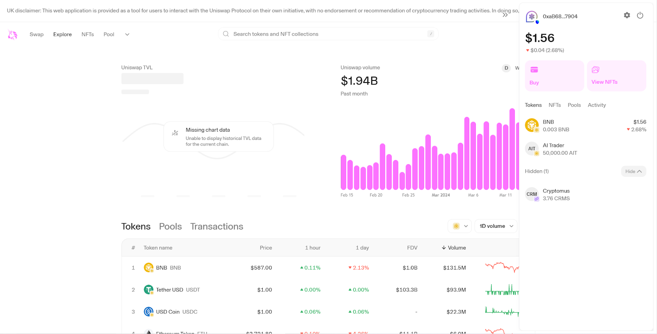
Task: Click Cryptomus 3.76 CRMS entry
Action: coord(586,194)
